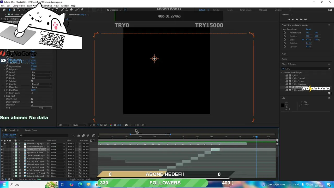Open the Mask Use Luma dropdown
This screenshot has height=188, width=334.
click(41, 87)
